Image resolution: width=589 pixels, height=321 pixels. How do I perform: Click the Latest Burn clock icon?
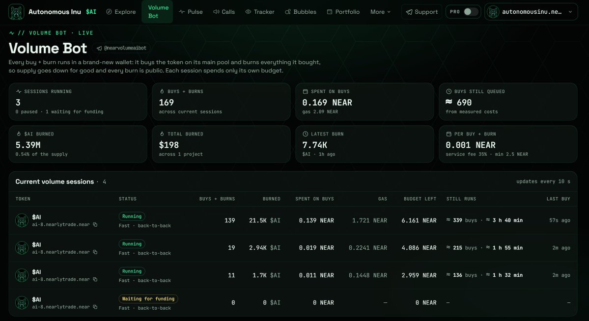click(x=306, y=134)
